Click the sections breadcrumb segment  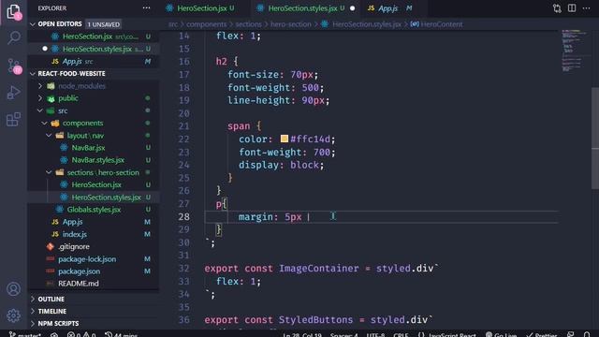pos(248,24)
